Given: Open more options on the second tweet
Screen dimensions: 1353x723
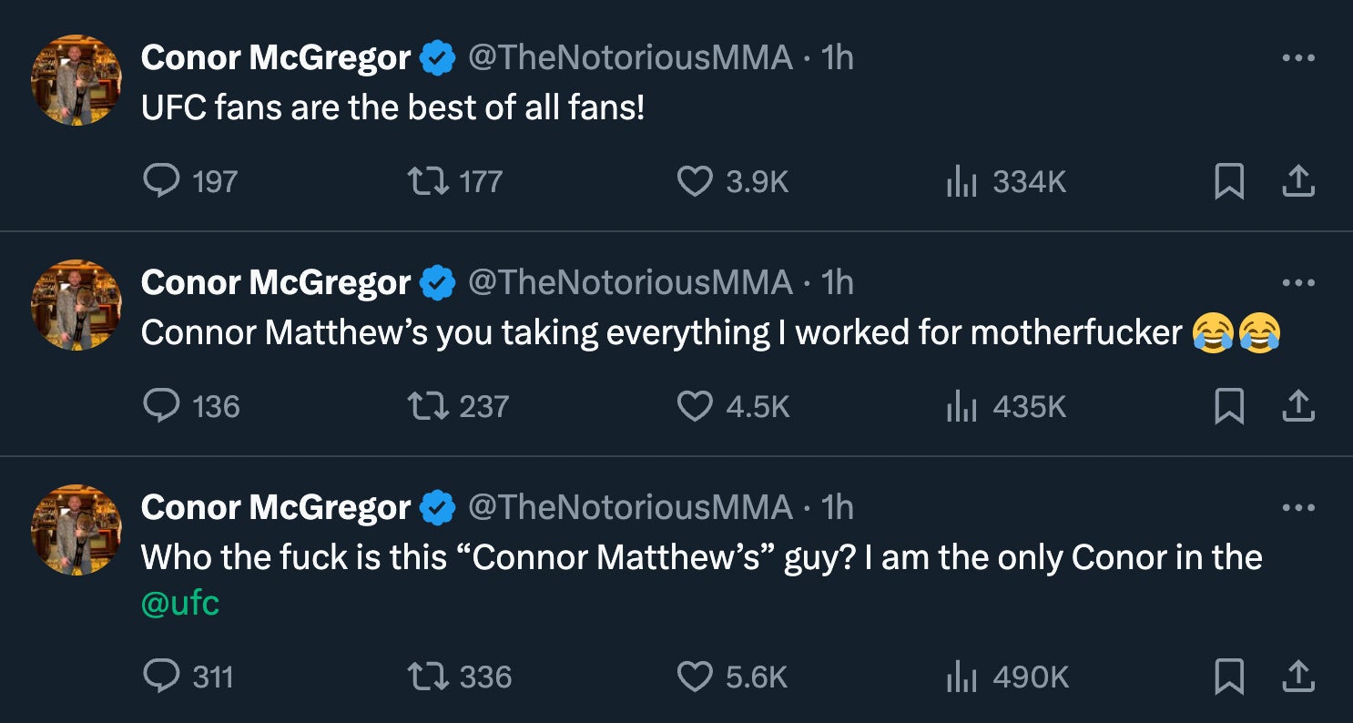Looking at the screenshot, I should coord(1298,283).
